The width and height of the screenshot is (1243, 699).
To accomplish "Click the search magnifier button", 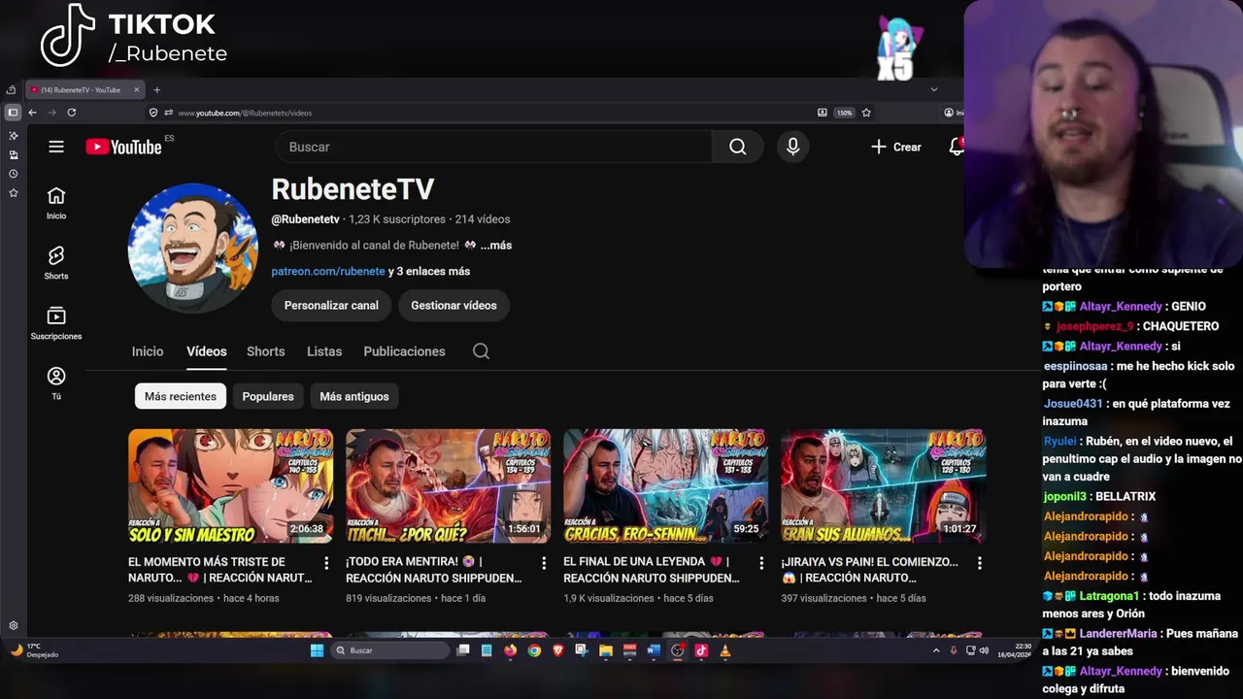I will tap(738, 147).
